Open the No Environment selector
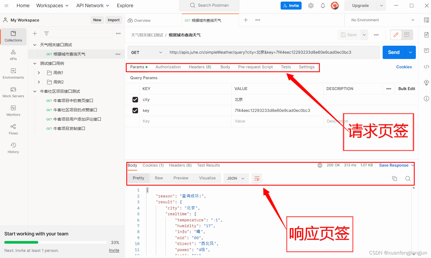Viewport: 431px width, 258px height. tap(383, 20)
